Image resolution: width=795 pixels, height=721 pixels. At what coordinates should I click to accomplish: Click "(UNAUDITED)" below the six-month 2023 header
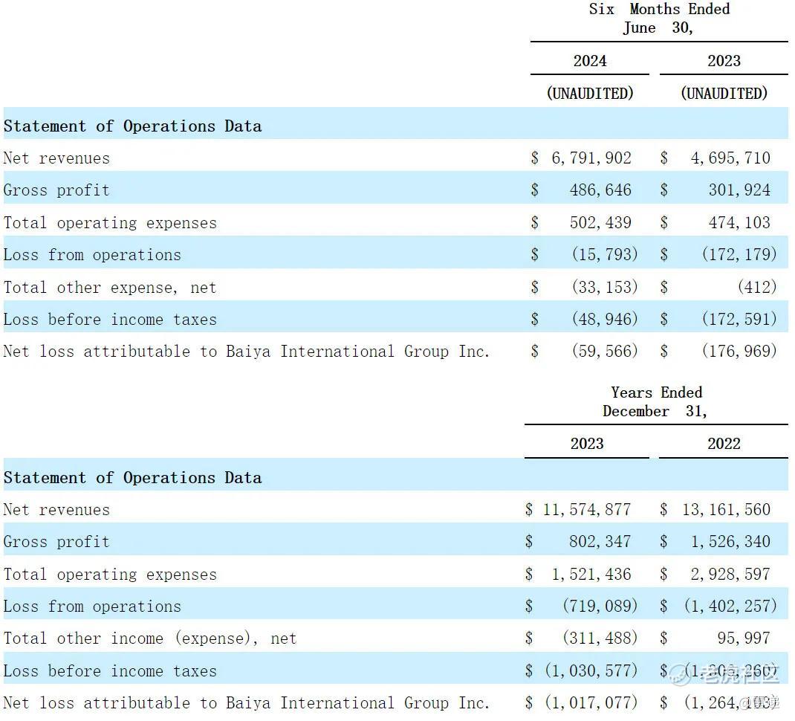click(724, 94)
